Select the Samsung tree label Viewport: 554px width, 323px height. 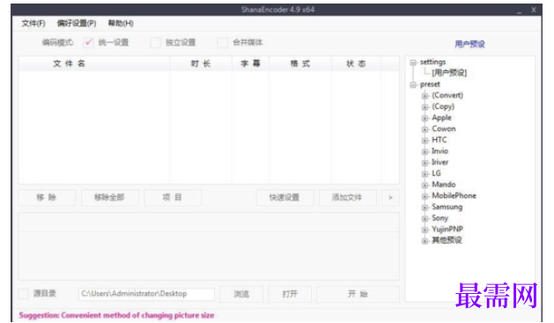(447, 207)
